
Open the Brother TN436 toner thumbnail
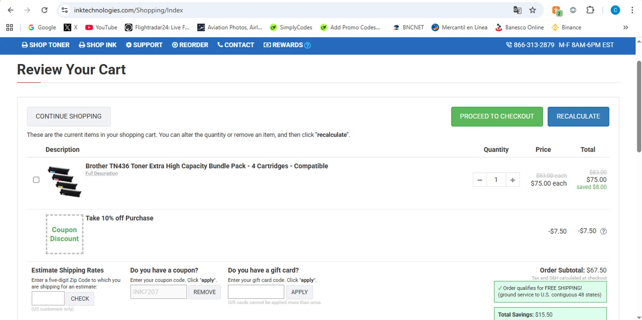coord(65,182)
